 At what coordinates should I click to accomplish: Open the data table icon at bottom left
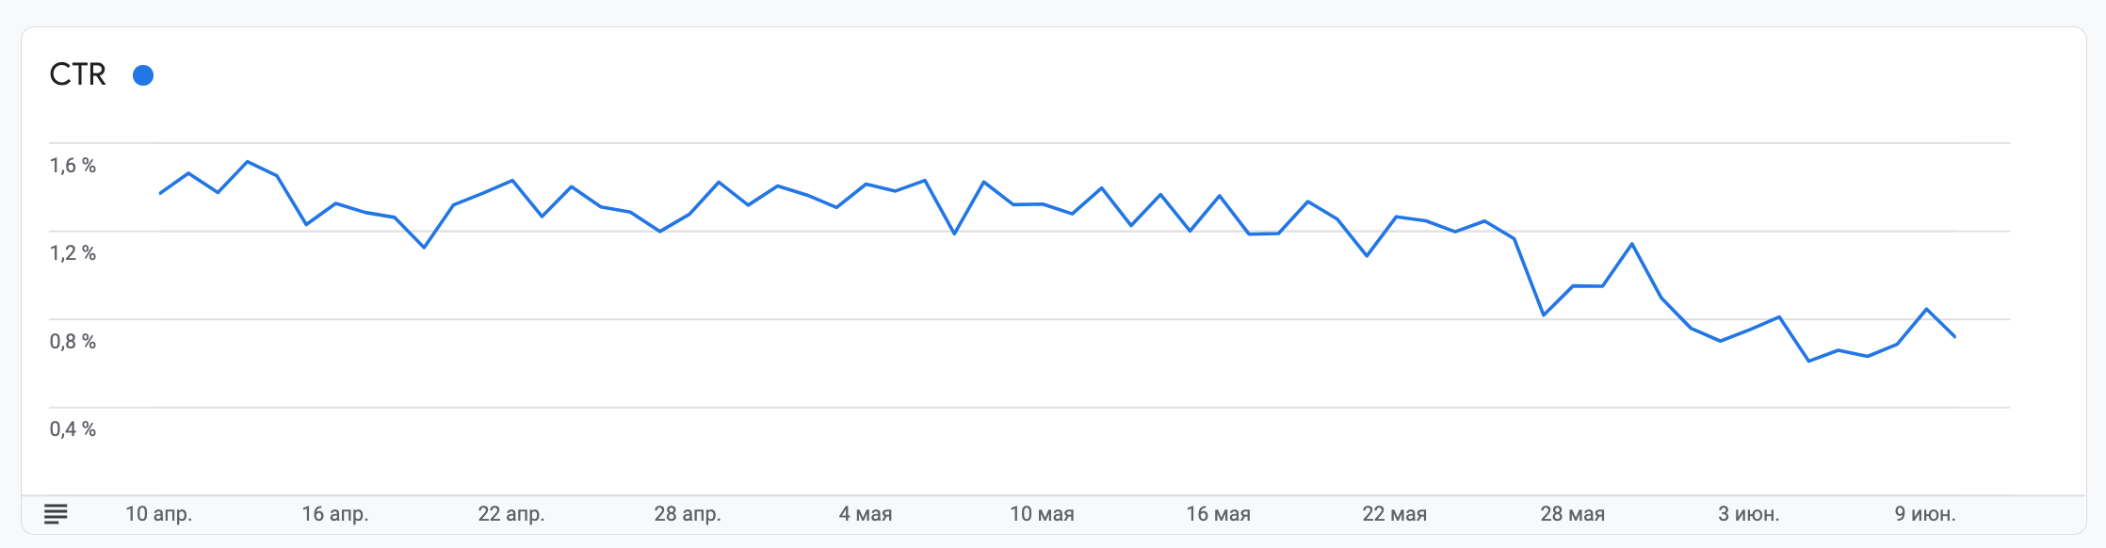56,514
